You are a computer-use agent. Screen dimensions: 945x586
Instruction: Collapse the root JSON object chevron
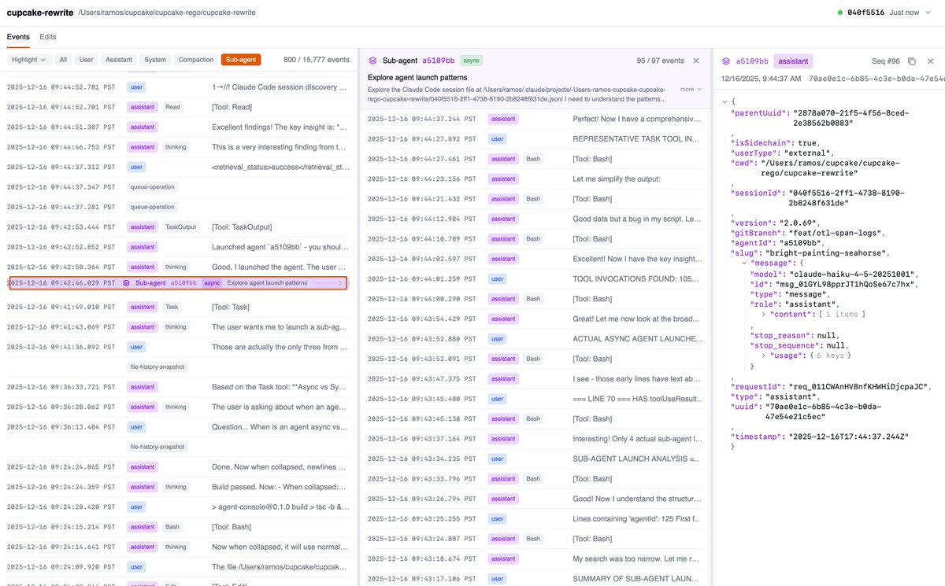pos(725,102)
